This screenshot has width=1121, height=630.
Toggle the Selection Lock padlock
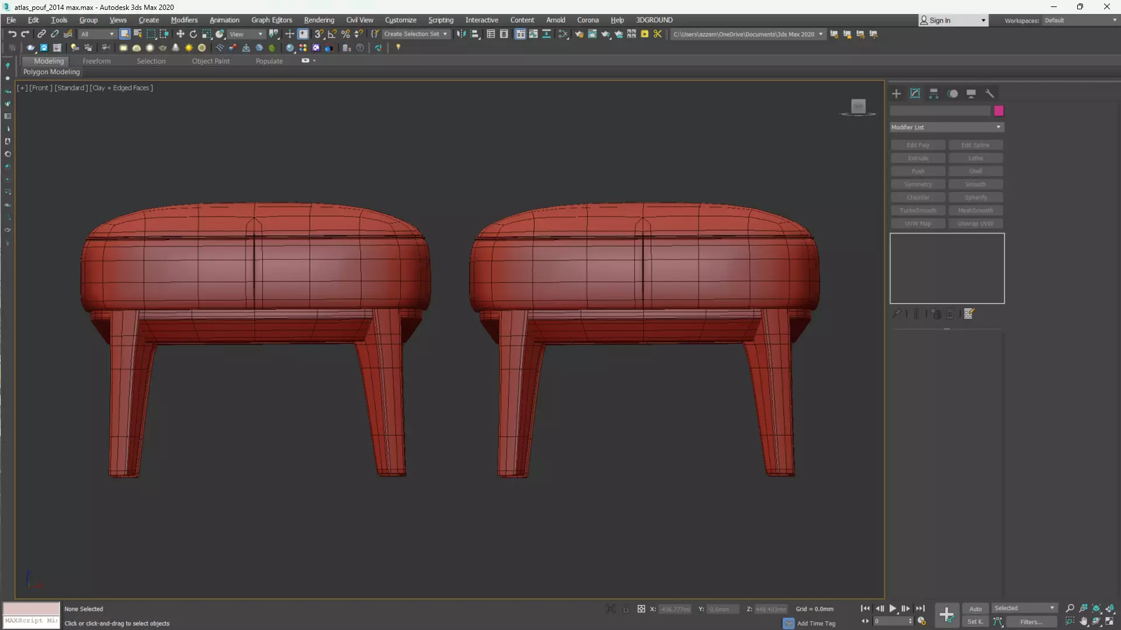(626, 609)
